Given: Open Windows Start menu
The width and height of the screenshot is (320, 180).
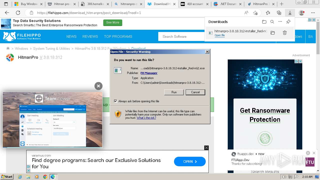Looking at the screenshot, I should click(7, 177).
